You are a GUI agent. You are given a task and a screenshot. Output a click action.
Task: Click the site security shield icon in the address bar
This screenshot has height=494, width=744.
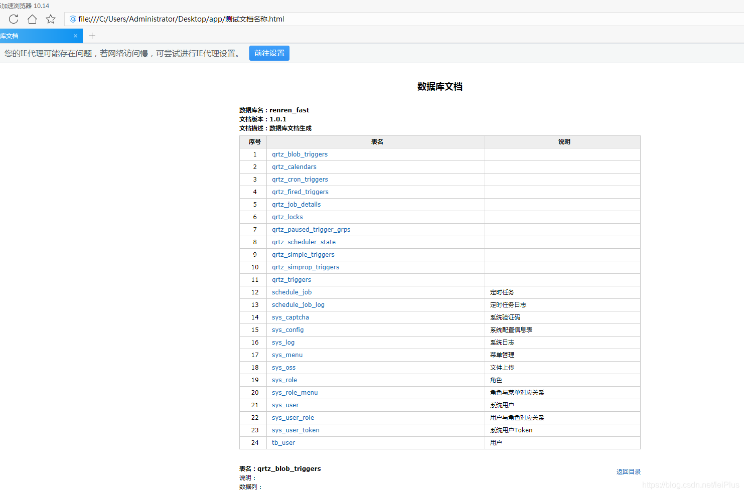click(73, 19)
